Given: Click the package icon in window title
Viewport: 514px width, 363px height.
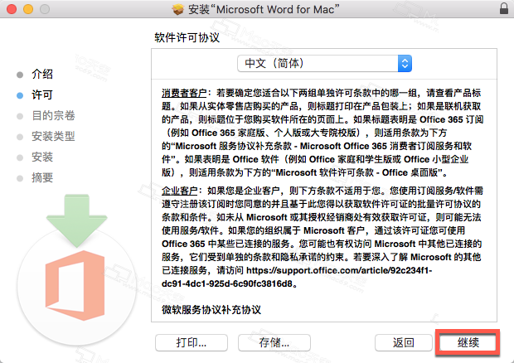Looking at the screenshot, I should (178, 9).
